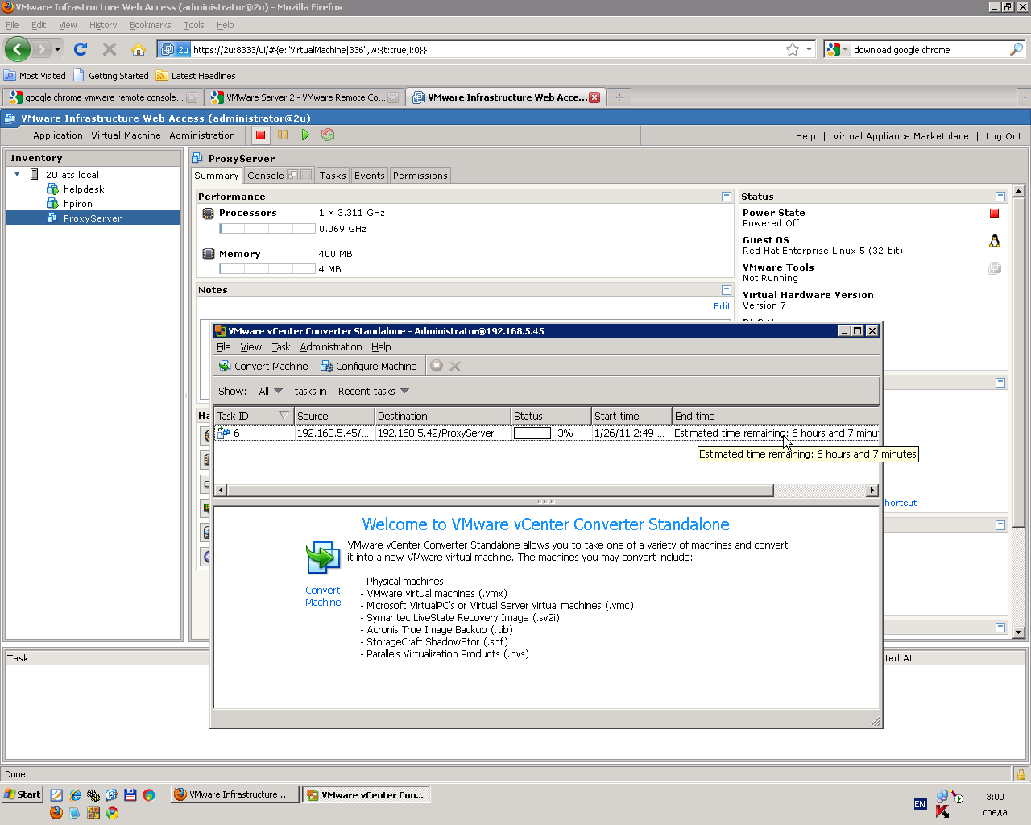Screen dimensions: 1031x825
Task: Click the Processors usage bar
Action: pyautogui.click(x=267, y=229)
